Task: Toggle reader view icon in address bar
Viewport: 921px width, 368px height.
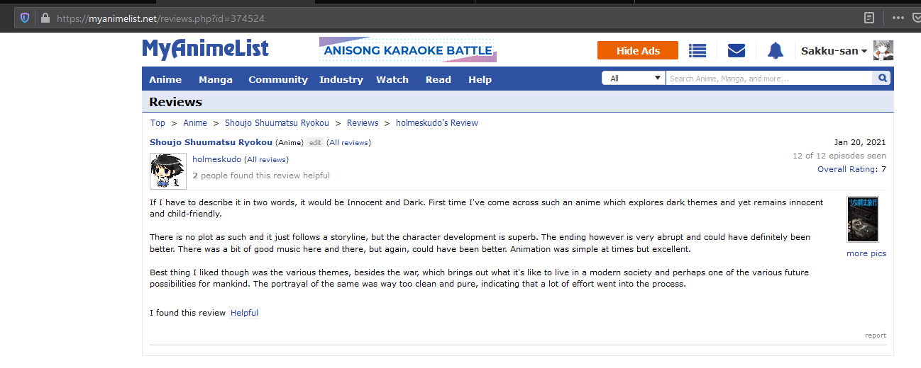Action: click(869, 18)
